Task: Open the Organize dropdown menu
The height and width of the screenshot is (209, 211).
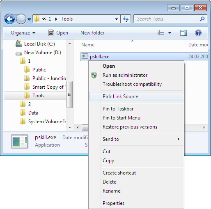Action: [23, 33]
